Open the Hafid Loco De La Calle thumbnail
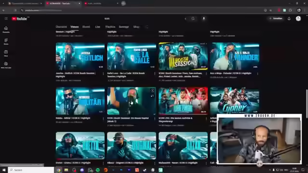 point(131,56)
